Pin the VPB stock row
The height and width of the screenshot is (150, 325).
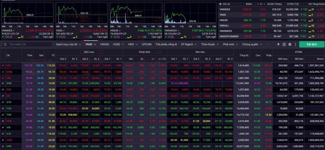(x=3, y=146)
